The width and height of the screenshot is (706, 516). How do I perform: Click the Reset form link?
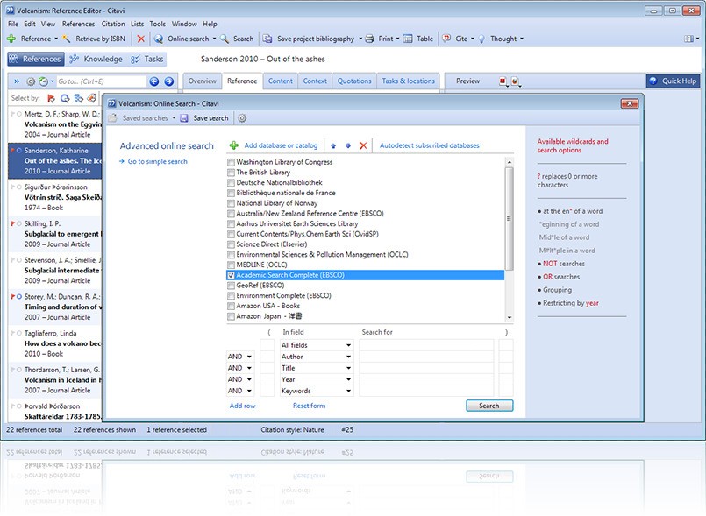point(309,406)
